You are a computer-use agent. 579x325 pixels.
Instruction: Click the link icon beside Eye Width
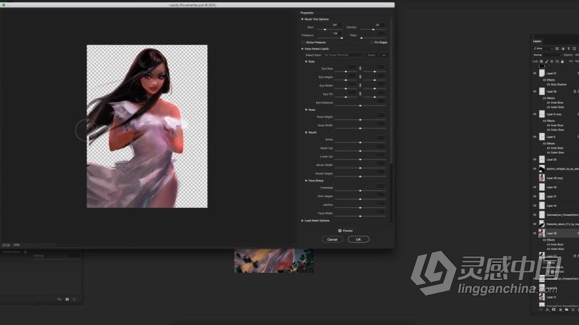(x=360, y=85)
